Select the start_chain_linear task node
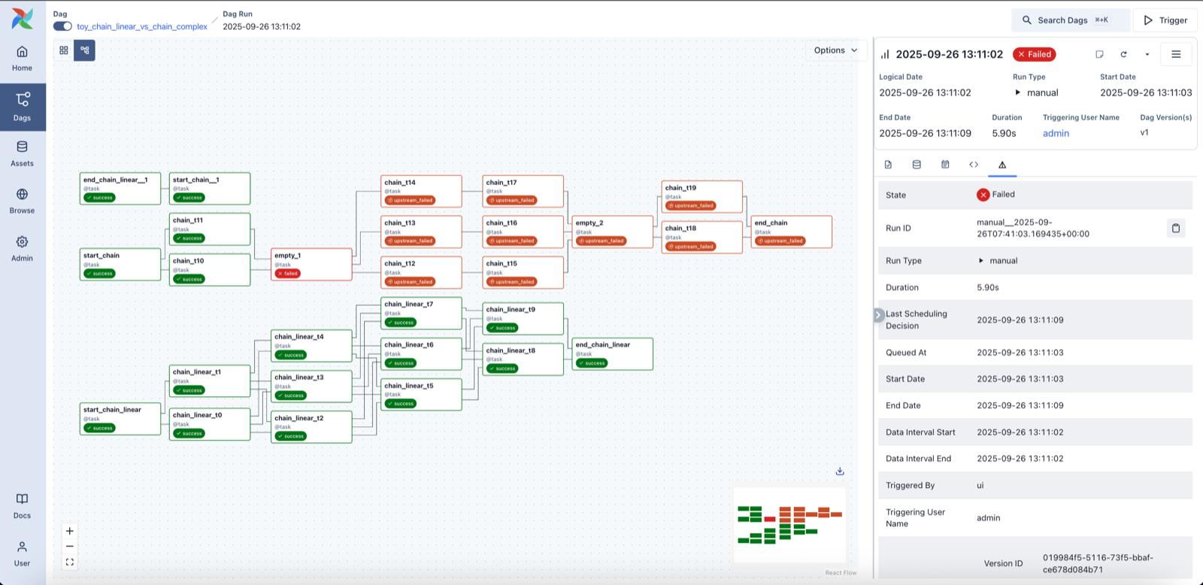The image size is (1203, 585). tap(120, 419)
